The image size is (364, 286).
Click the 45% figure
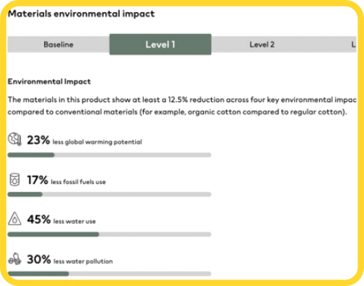[x=38, y=219]
